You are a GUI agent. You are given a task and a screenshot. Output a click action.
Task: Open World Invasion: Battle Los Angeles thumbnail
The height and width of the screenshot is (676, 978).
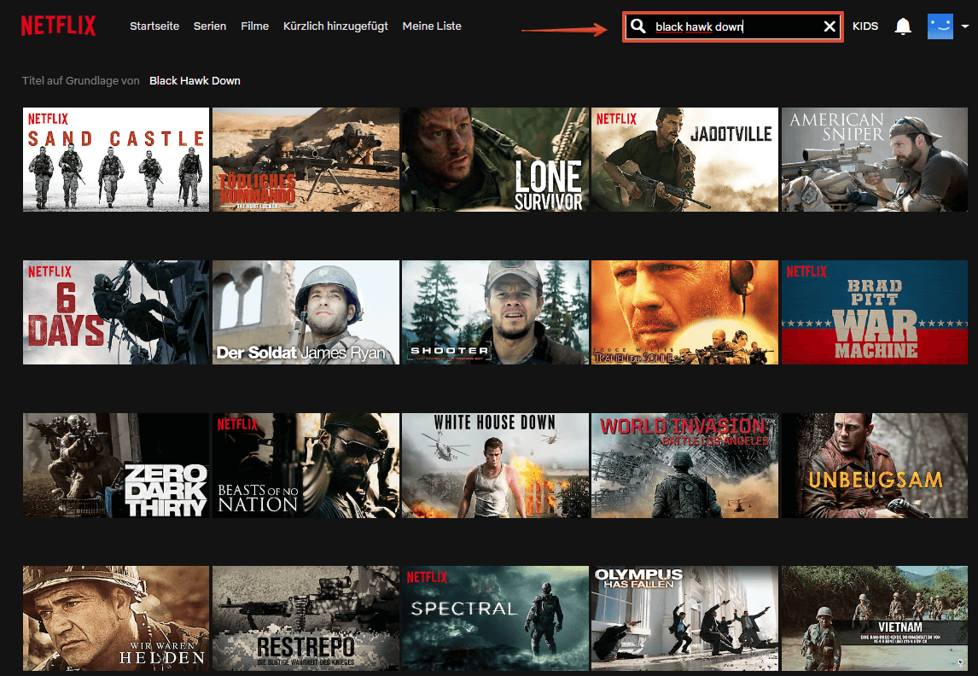pos(684,465)
